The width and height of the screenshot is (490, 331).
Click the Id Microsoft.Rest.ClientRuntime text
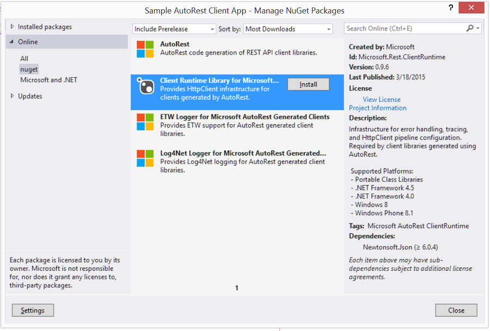(x=397, y=57)
